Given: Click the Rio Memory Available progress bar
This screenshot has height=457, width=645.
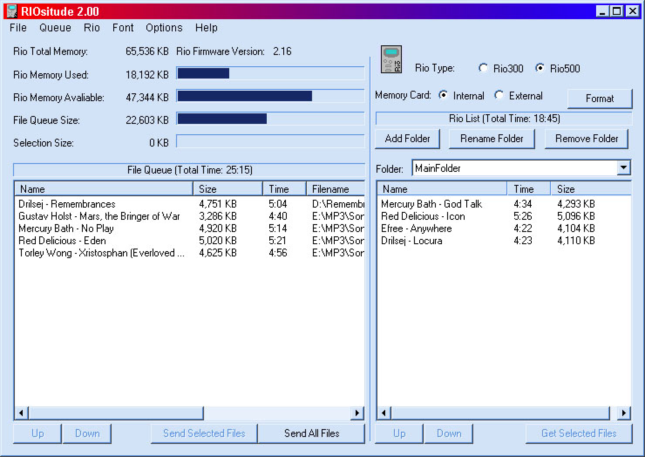Looking at the screenshot, I should point(270,96).
